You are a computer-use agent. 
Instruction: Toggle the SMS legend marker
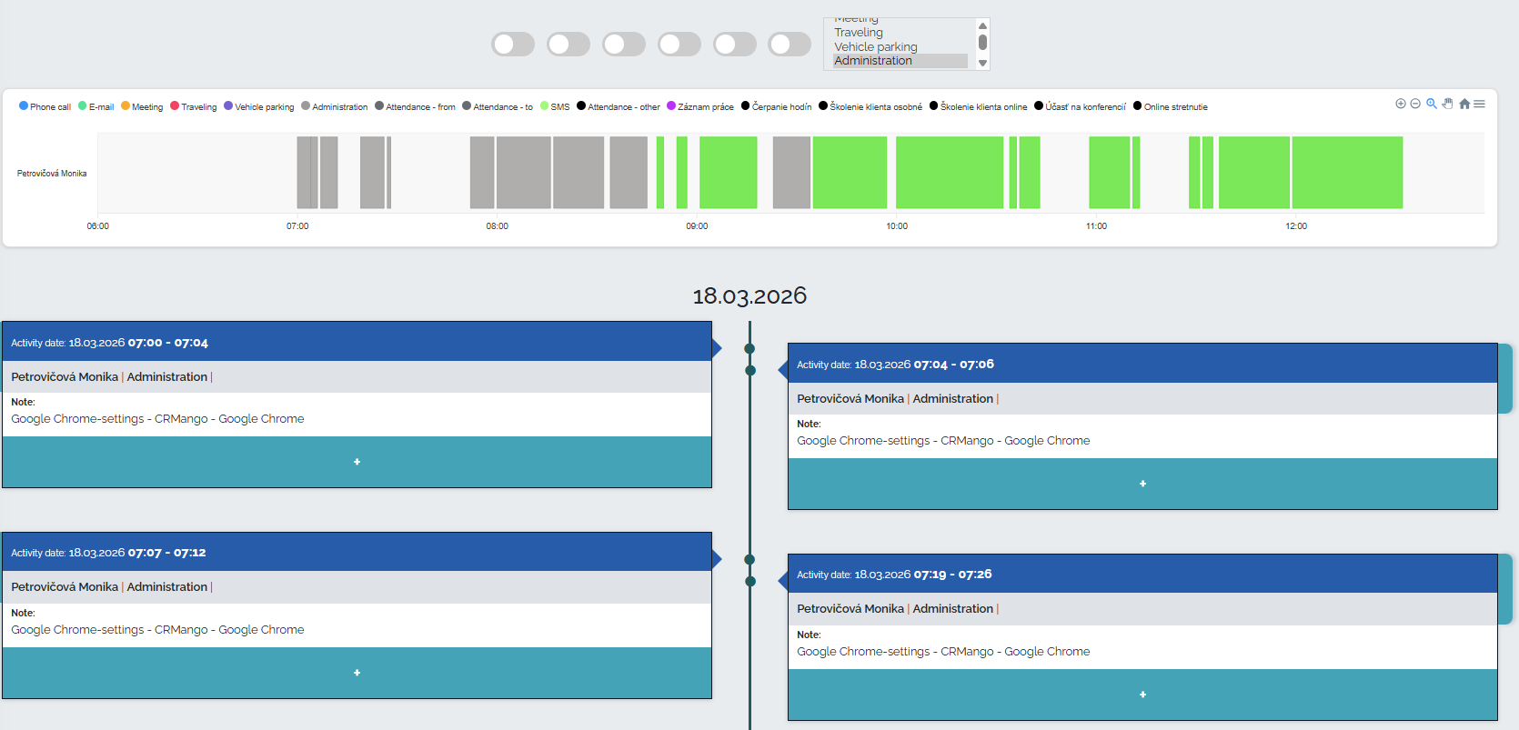[x=544, y=106]
